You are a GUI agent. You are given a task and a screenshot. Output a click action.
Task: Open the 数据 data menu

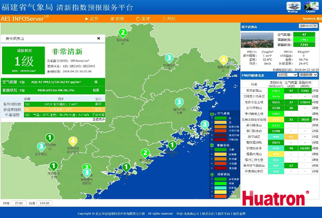[117, 18]
